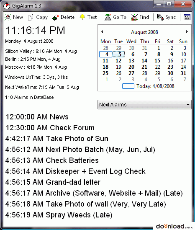Select Diskeeper + Event Log Check alarm
This screenshot has height=230, width=195.
click(75, 171)
